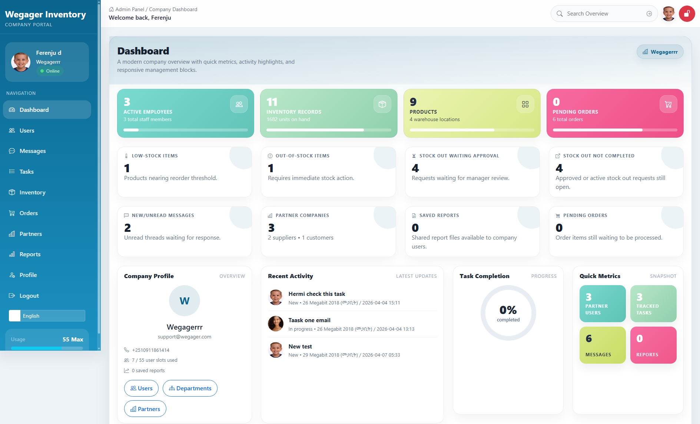This screenshot has width=700, height=424.
Task: Open Dashboard in the sidebar navigation
Action: coord(47,110)
